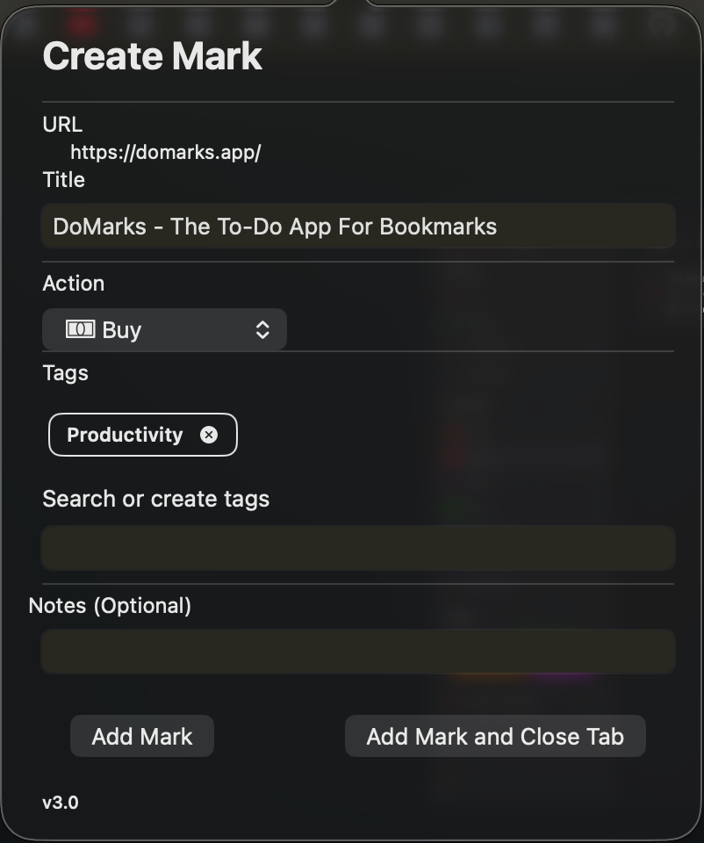Click the URL section label
The image size is (704, 843).
[61, 125]
